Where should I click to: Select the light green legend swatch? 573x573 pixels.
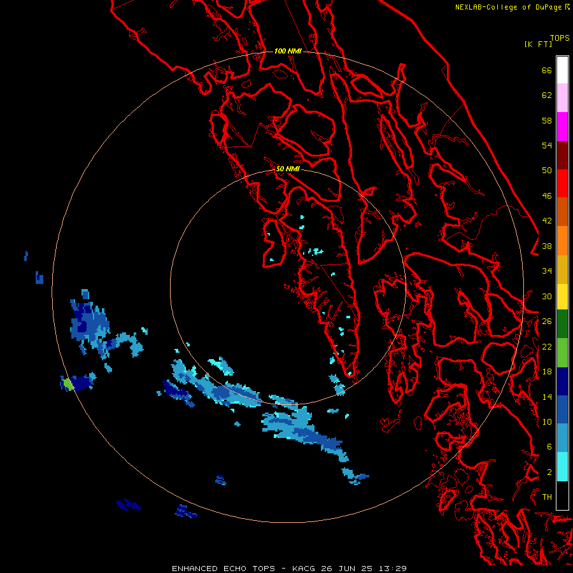tap(562, 353)
